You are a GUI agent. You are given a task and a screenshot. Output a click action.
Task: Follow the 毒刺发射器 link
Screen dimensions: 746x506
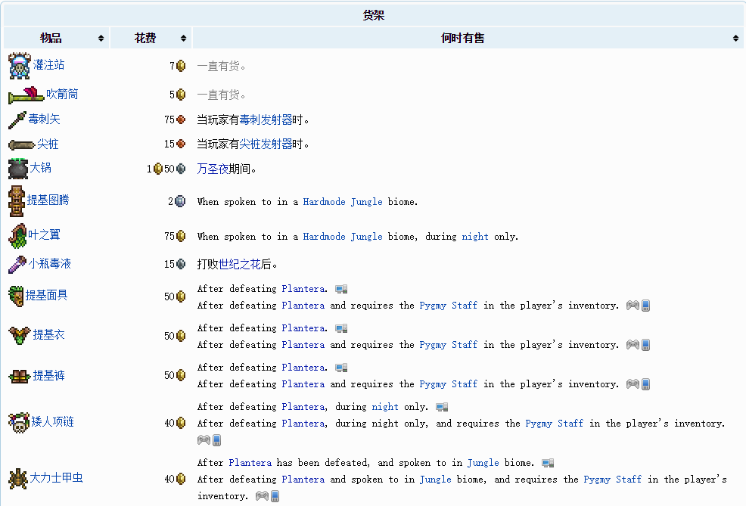click(266, 120)
